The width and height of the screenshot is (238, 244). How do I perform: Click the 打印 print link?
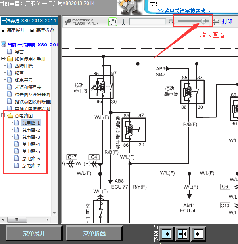coord(227,21)
